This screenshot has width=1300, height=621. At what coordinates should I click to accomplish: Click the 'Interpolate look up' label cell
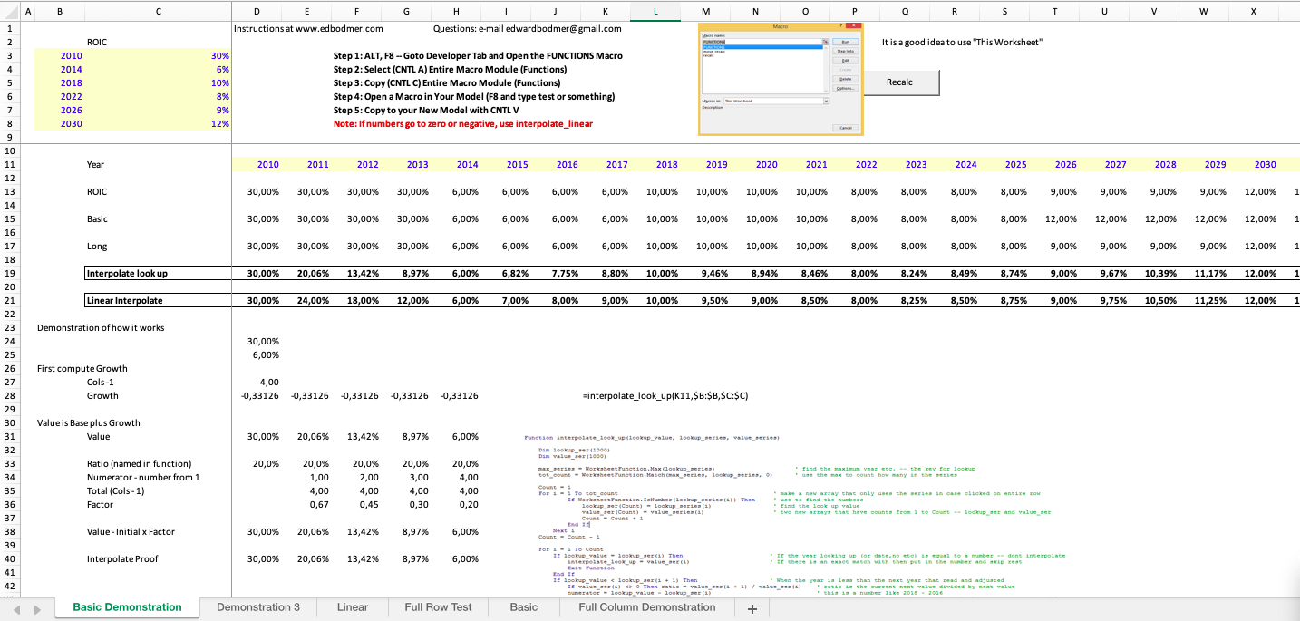click(159, 273)
